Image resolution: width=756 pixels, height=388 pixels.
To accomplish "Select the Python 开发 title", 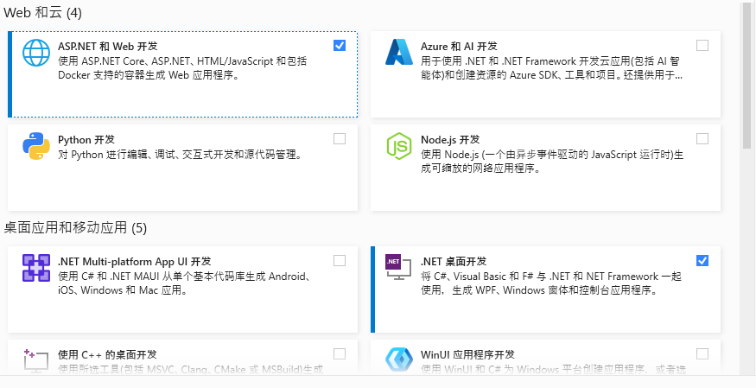I will 86,140.
